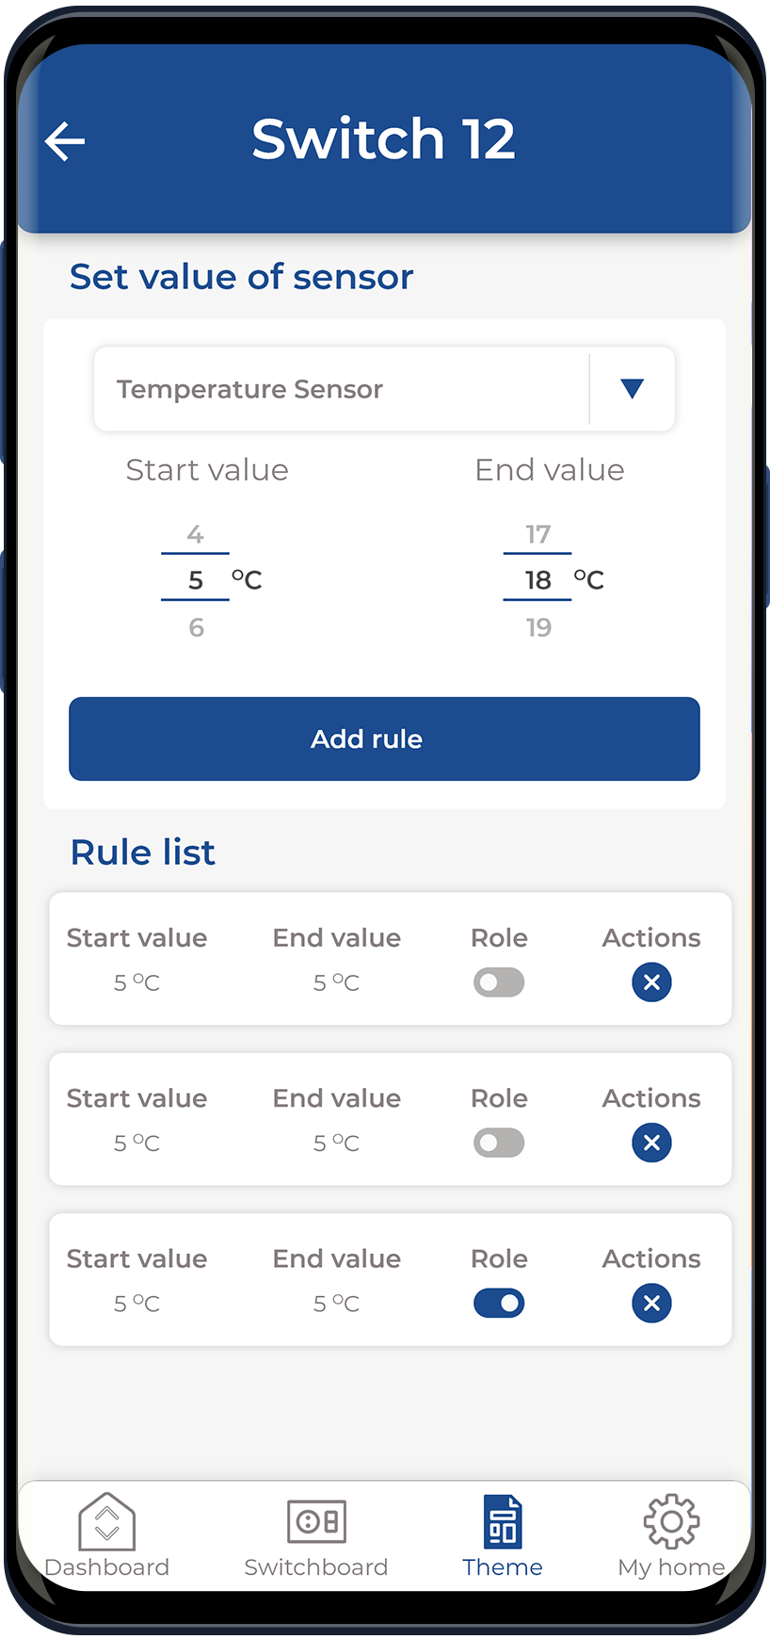Tap the back arrow icon

pyautogui.click(x=65, y=141)
